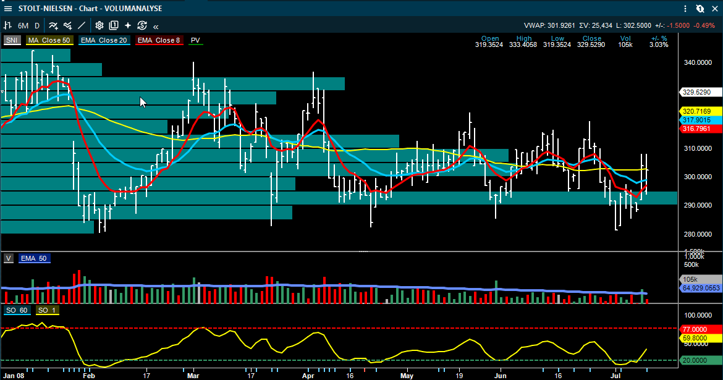This screenshot has height=380, width=723.
Task: Collapse the toolbar with double chevron
Action: tap(156, 27)
